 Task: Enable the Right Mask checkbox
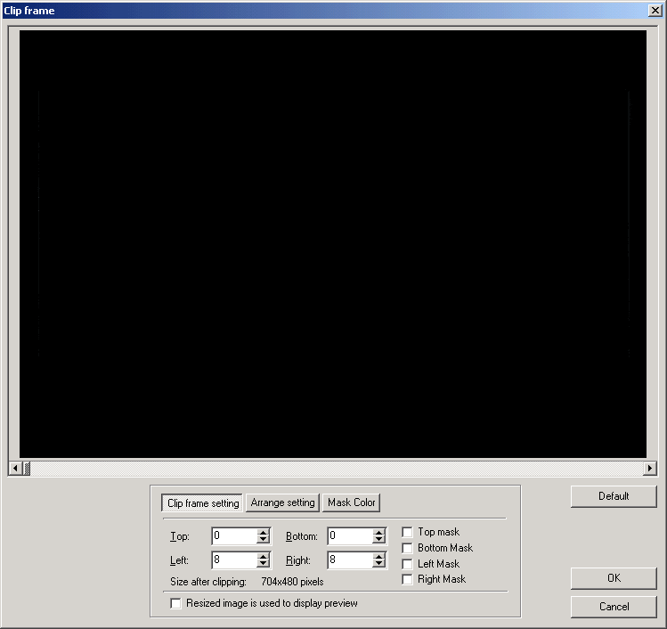[407, 579]
